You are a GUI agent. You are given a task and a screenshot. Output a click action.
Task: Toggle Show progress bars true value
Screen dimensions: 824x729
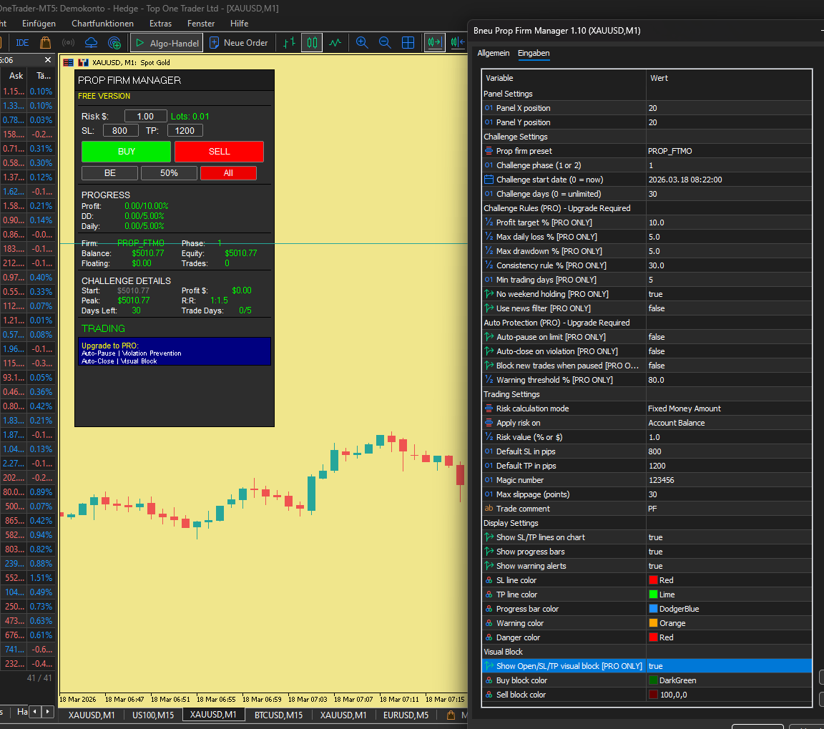728,552
